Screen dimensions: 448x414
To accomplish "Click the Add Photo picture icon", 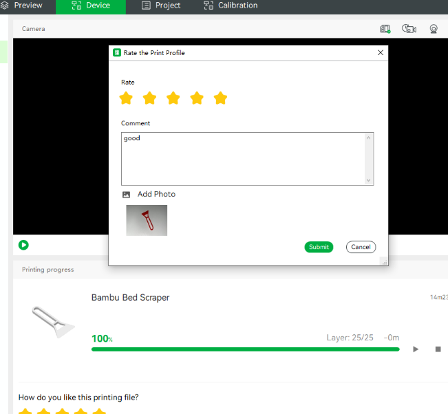I will click(x=126, y=195).
